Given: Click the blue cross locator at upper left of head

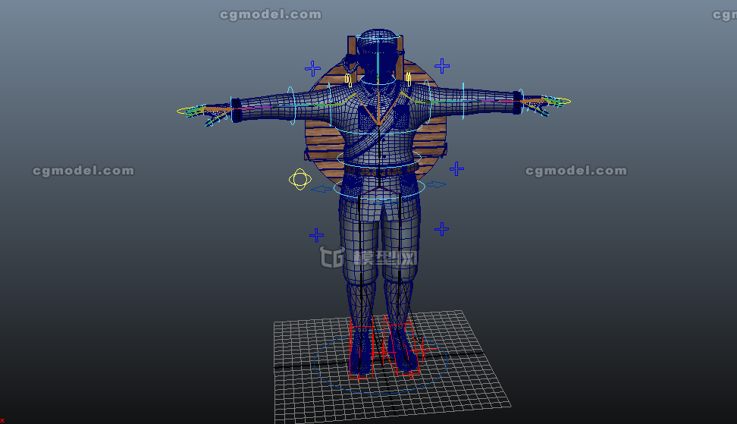Looking at the screenshot, I should [313, 68].
